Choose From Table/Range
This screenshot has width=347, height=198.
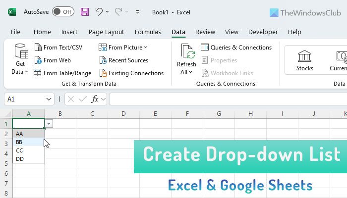coord(62,73)
